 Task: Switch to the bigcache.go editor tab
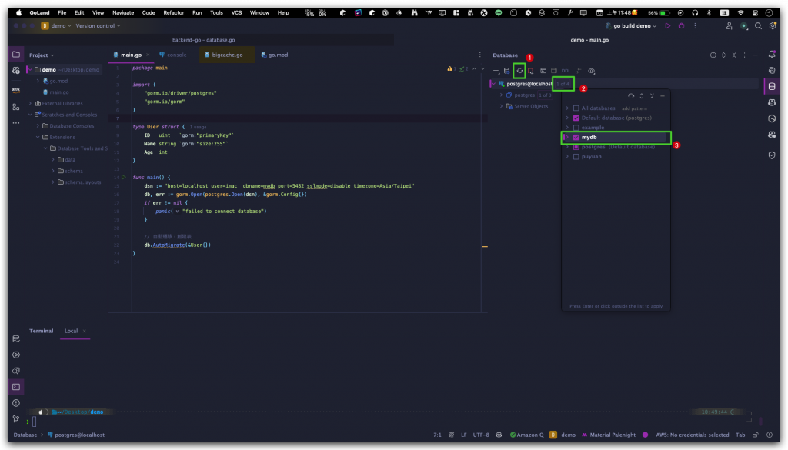tap(227, 55)
